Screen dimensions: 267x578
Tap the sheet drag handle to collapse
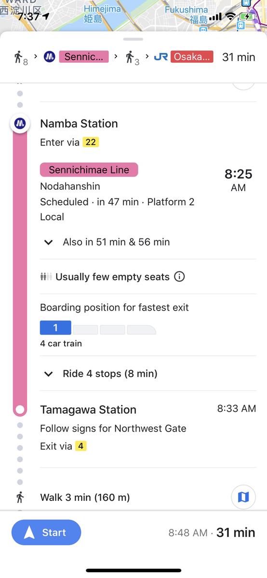pyautogui.click(x=133, y=39)
